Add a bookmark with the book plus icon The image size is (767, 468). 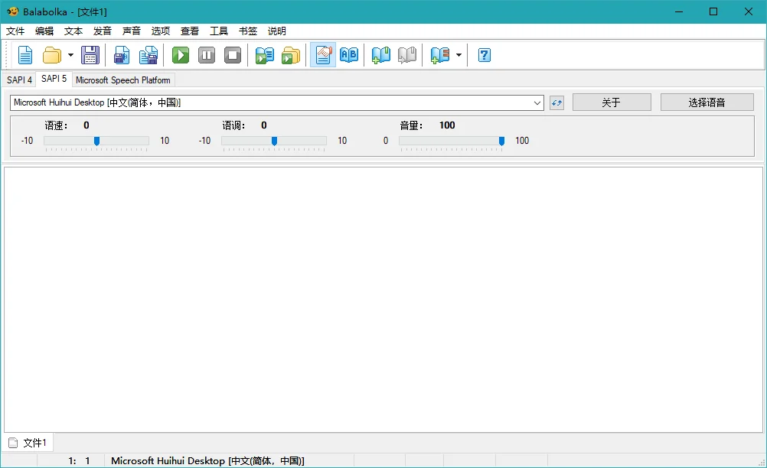[380, 55]
